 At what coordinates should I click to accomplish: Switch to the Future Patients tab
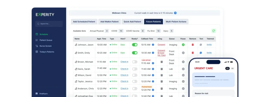click(153, 22)
